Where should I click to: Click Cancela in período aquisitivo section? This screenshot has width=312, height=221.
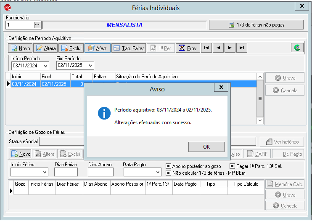tap(285, 90)
